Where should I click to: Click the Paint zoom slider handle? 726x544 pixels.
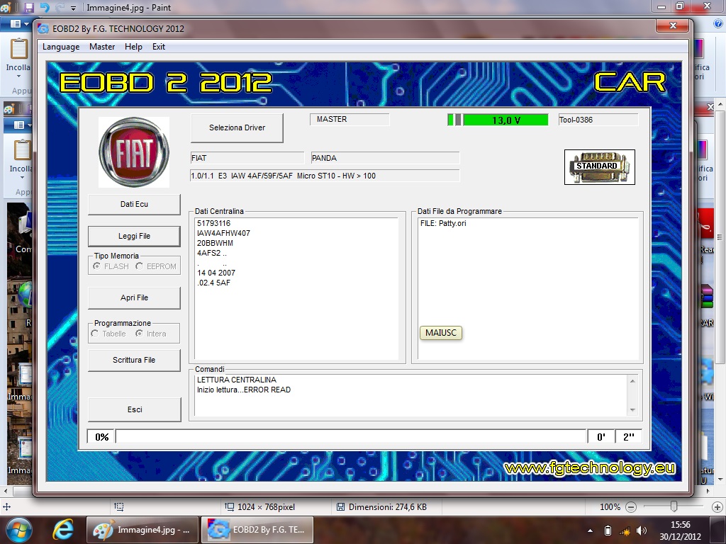pos(674,507)
